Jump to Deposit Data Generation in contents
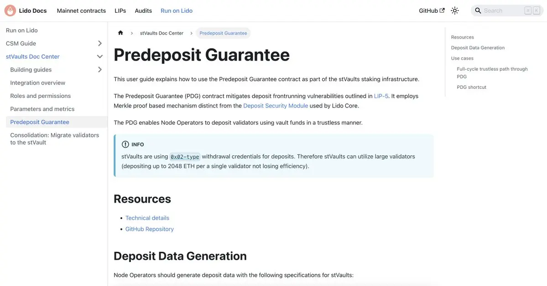This screenshot has height=286, width=547. (x=478, y=47)
